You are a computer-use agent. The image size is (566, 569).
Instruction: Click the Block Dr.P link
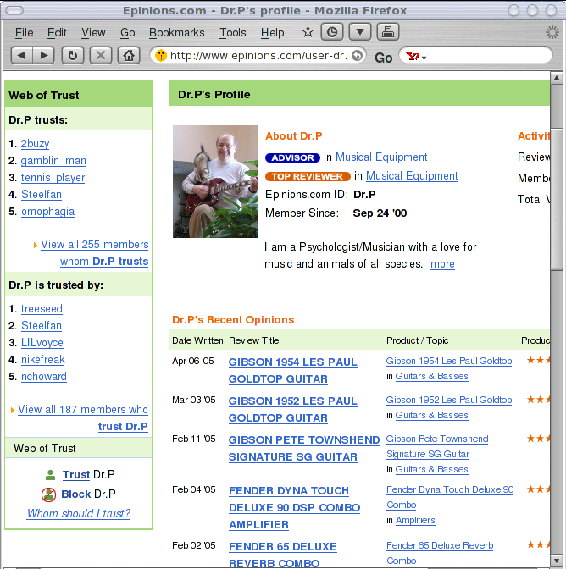click(75, 494)
